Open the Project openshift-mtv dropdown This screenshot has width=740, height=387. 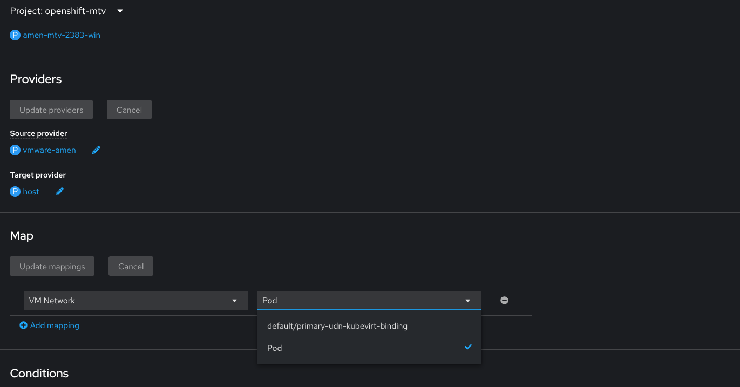67,11
